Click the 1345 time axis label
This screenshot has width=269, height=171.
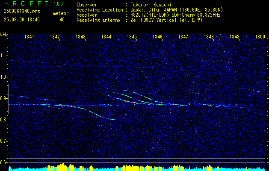(x=132, y=37)
